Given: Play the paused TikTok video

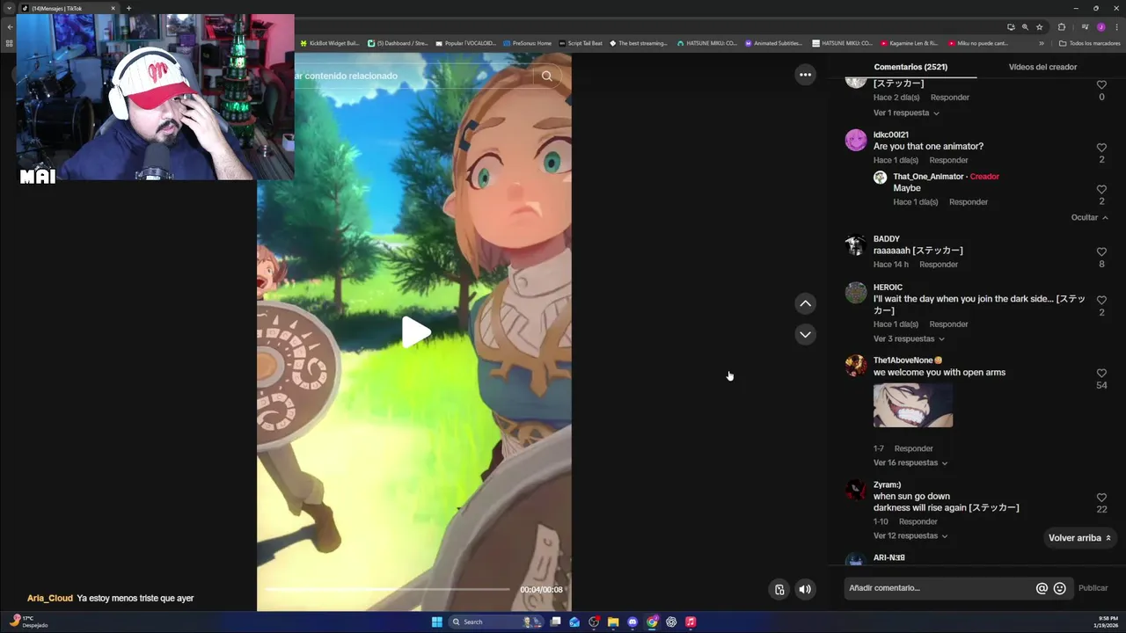Looking at the screenshot, I should (x=416, y=332).
